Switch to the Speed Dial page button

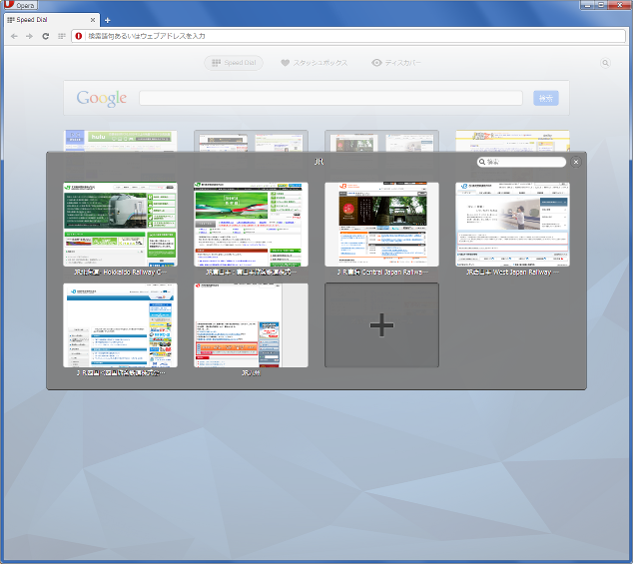[x=234, y=63]
